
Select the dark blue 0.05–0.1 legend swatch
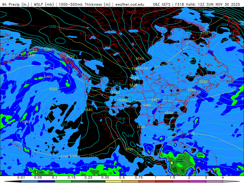click(46, 181)
